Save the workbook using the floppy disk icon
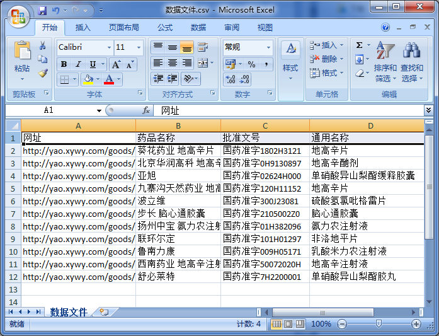 42,11
